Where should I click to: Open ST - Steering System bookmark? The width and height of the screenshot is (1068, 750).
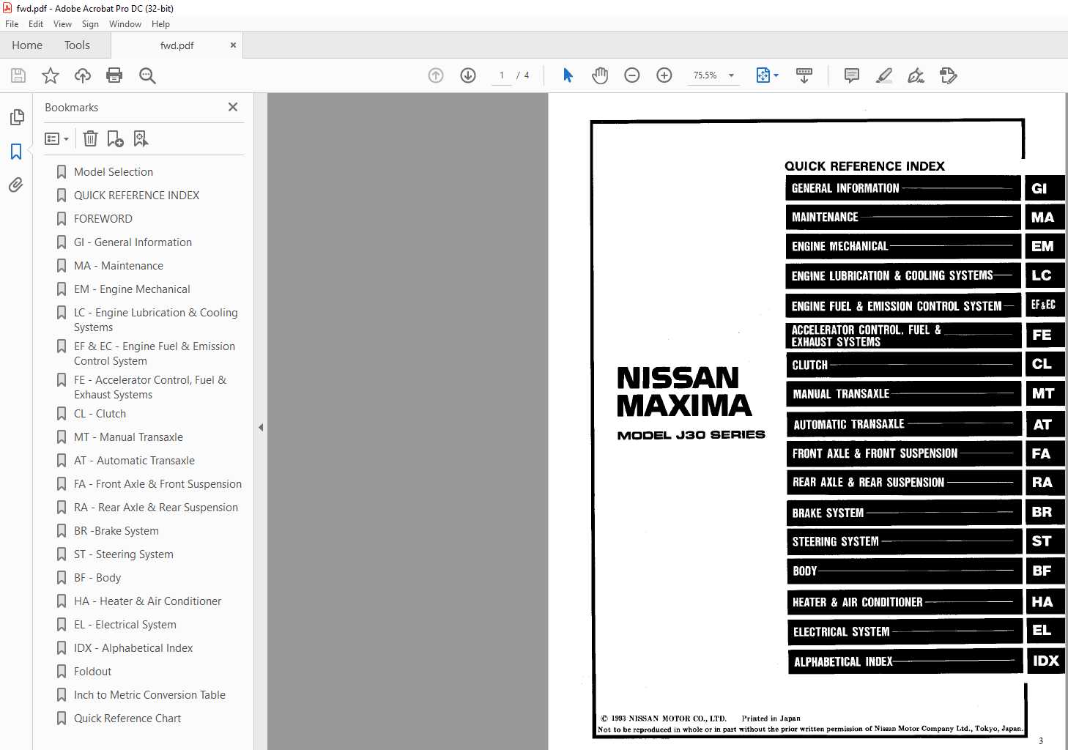coord(124,554)
